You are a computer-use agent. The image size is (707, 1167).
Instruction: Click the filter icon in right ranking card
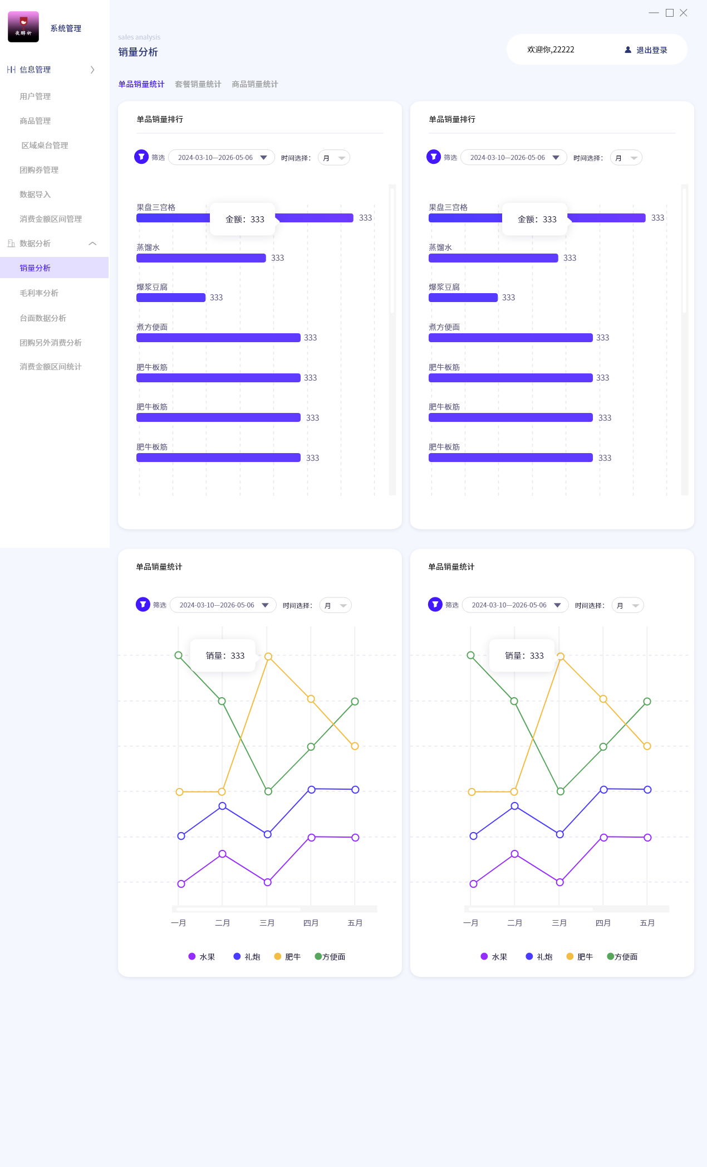pyautogui.click(x=433, y=157)
